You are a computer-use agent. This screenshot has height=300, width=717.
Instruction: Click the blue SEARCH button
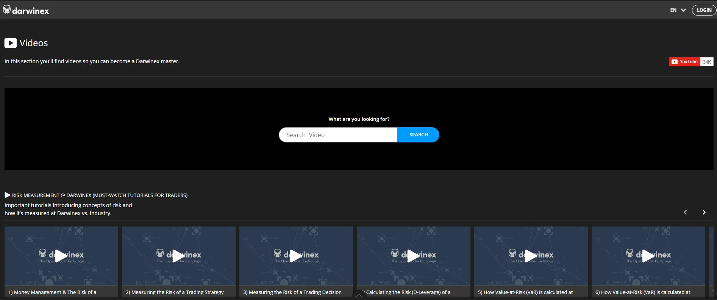(x=418, y=135)
